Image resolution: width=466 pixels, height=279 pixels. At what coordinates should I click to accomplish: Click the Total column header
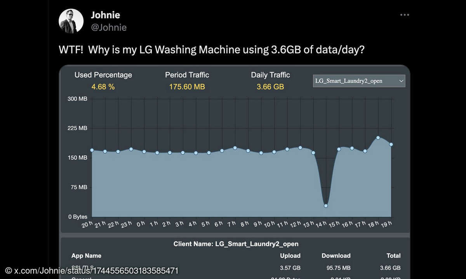point(394,256)
